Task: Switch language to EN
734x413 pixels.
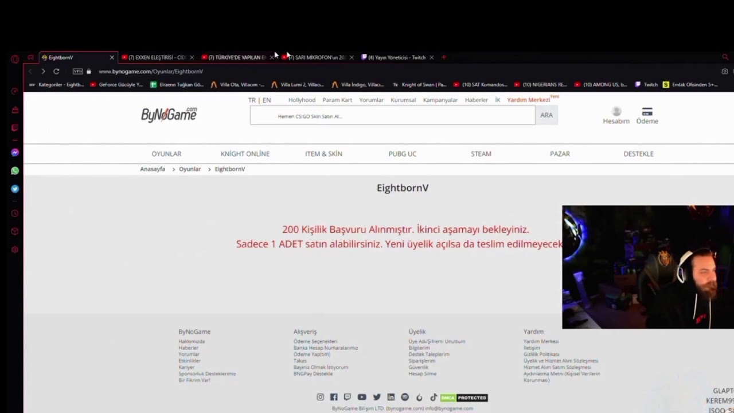Action: tap(267, 100)
